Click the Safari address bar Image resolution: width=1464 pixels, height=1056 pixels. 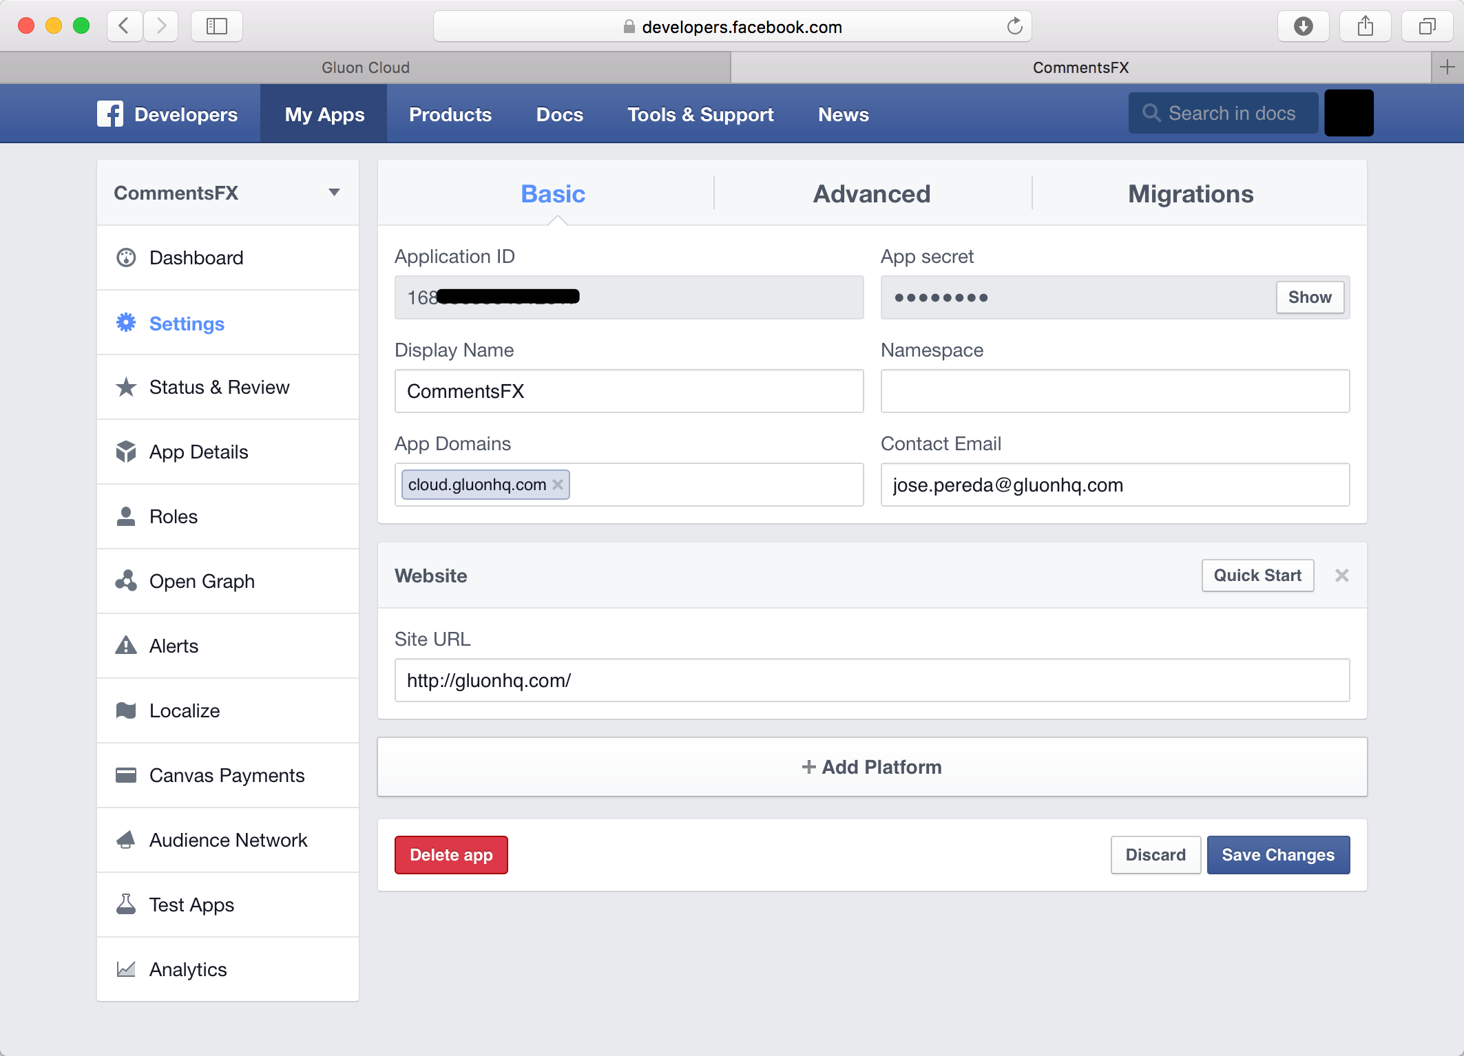pyautogui.click(x=732, y=27)
